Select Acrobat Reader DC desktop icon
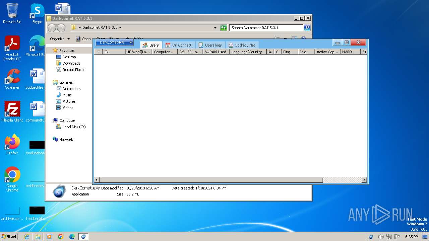The width and height of the screenshot is (429, 241). 12,48
